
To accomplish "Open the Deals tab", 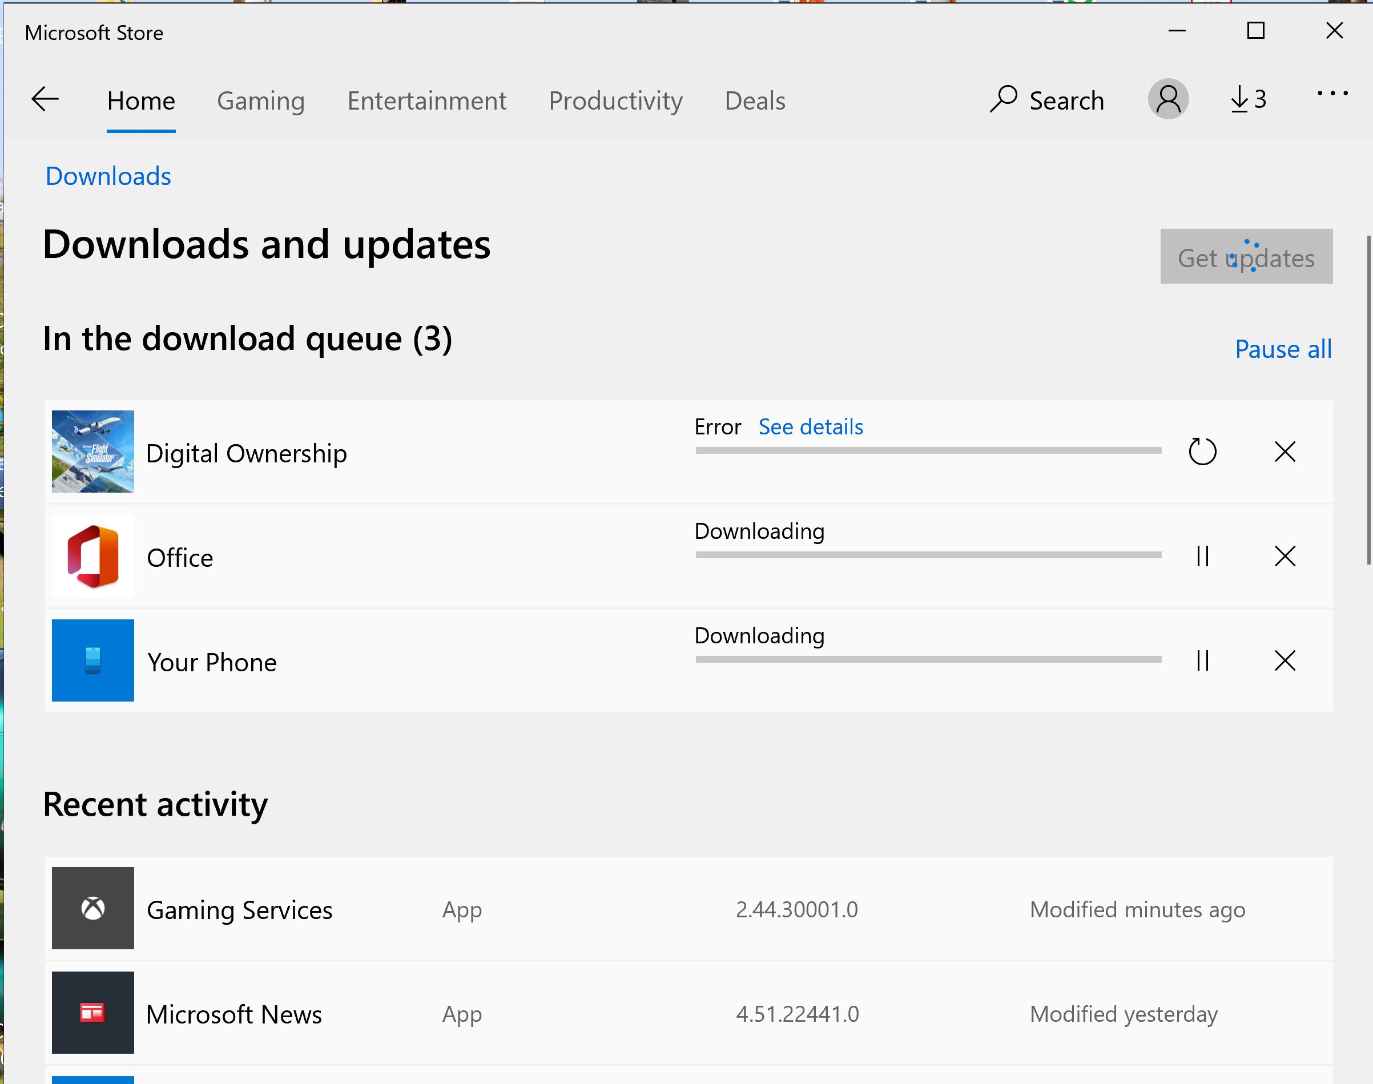I will [x=755, y=101].
